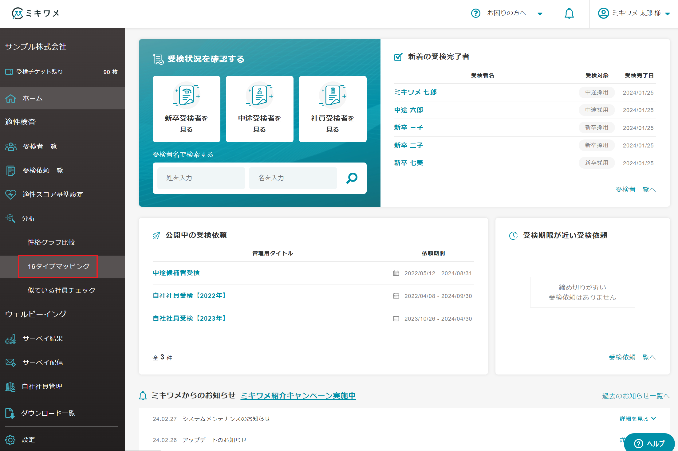This screenshot has height=451, width=678.
Task: Click the ミキワメ logo
Action: tap(35, 13)
